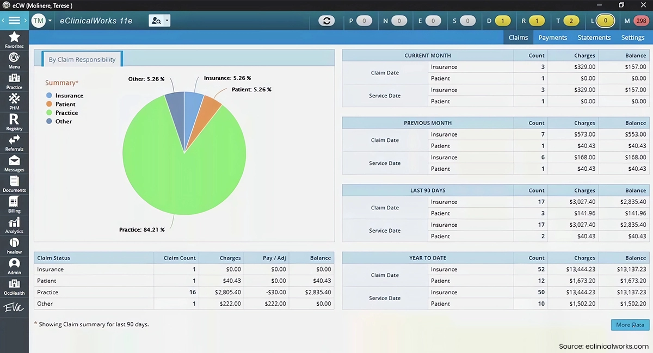Click the More Data button
This screenshot has height=353, width=653.
click(630, 325)
